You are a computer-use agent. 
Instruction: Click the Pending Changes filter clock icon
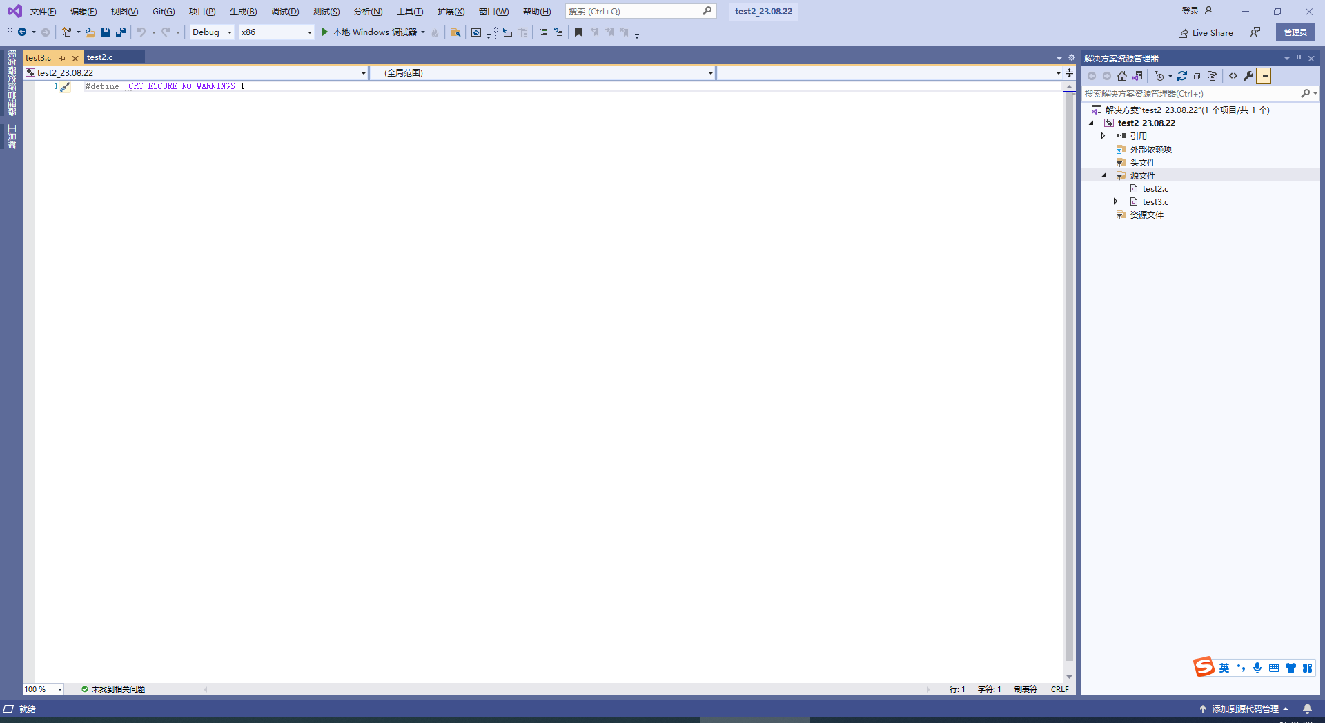[1159, 76]
